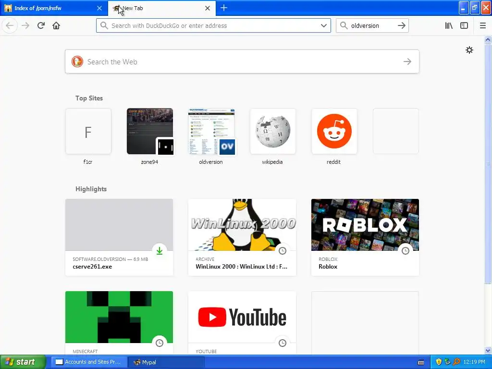Image resolution: width=492 pixels, height=369 pixels.
Task: Click the security shield tray icon
Action: click(x=439, y=362)
